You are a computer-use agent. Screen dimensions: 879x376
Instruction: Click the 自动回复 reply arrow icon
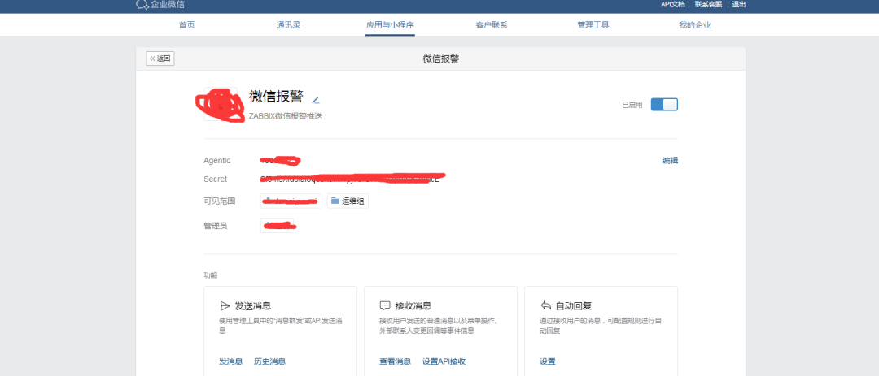click(x=545, y=305)
